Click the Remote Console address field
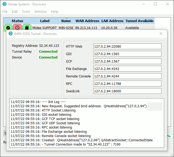The image size is (174, 157). (x=127, y=76)
